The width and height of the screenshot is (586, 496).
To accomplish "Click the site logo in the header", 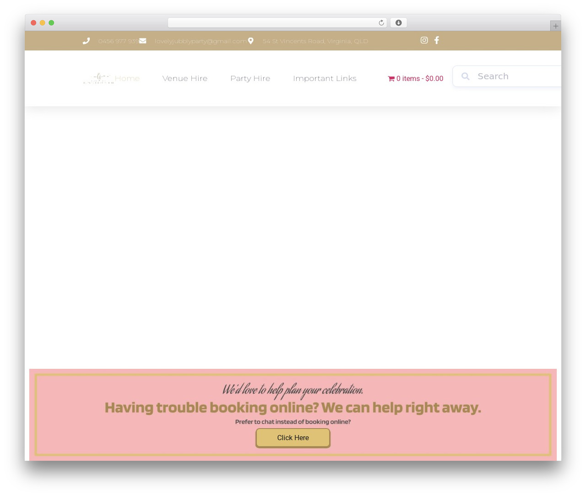I will click(98, 79).
